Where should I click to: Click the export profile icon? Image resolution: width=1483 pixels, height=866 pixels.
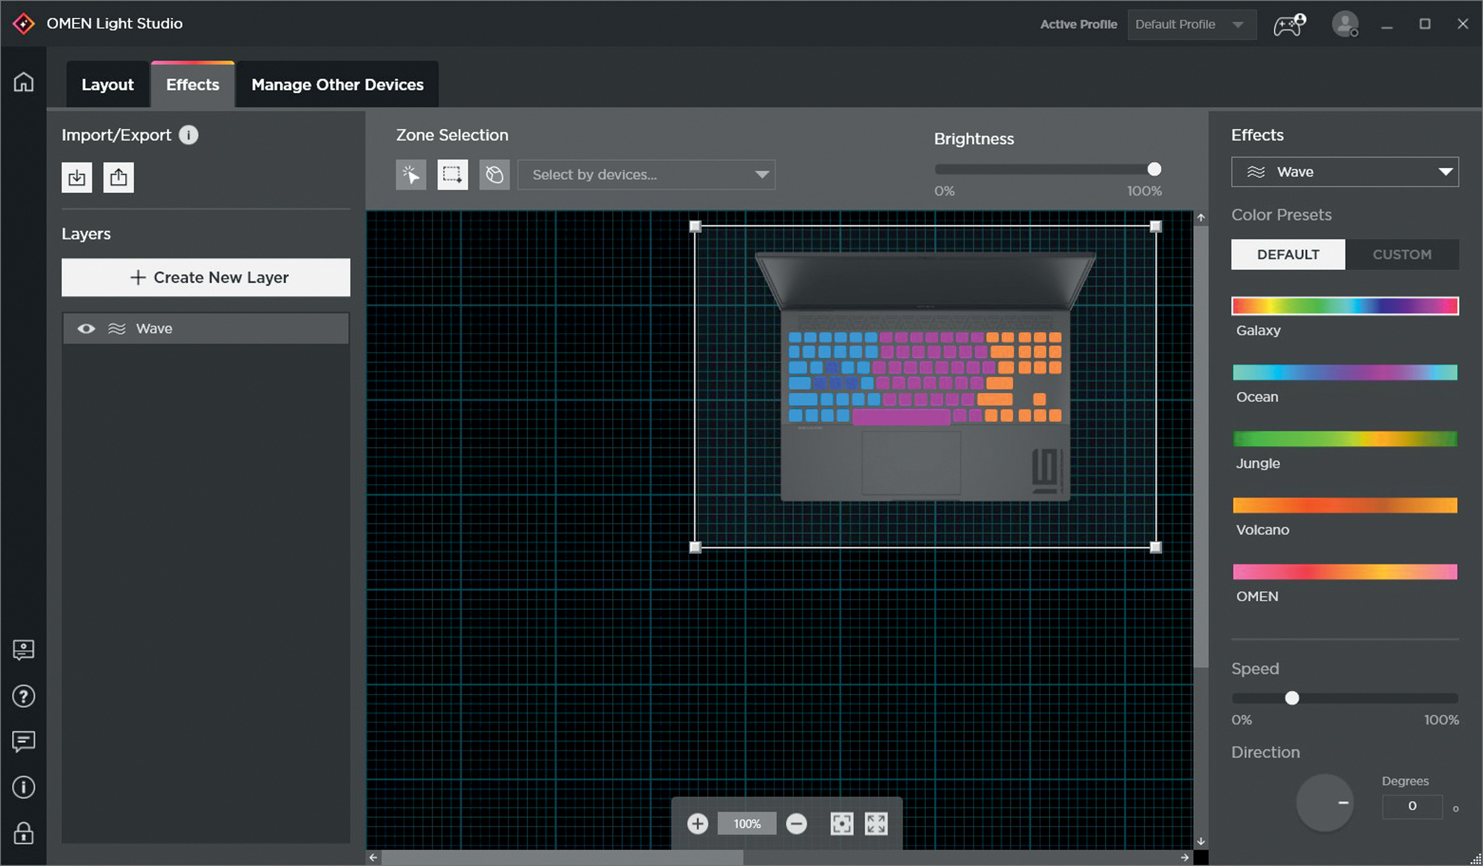point(118,177)
